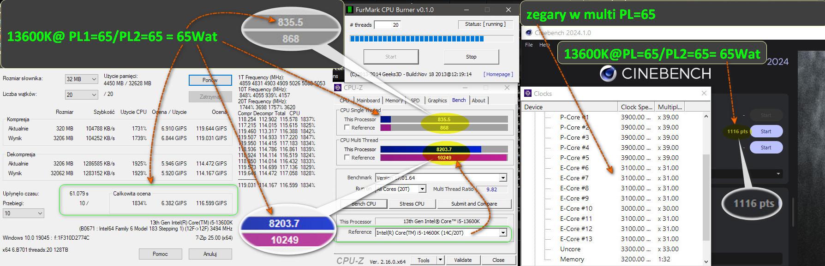This screenshot has width=825, height=266.
Task: Open the Reference processor i5-14600K dropdown
Action: click(x=503, y=233)
